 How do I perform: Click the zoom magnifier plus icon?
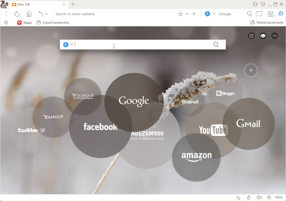pos(269,197)
